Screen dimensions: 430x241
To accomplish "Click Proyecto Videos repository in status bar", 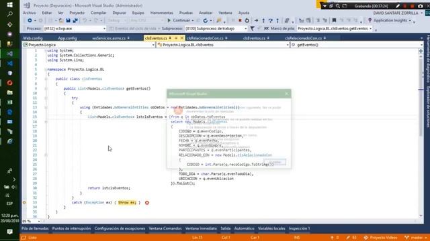I will click(x=380, y=238).
